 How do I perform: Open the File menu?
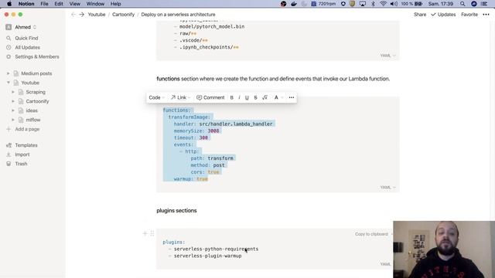coord(45,4)
